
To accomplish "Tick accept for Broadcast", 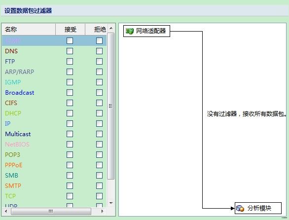I will pyautogui.click(x=70, y=92).
